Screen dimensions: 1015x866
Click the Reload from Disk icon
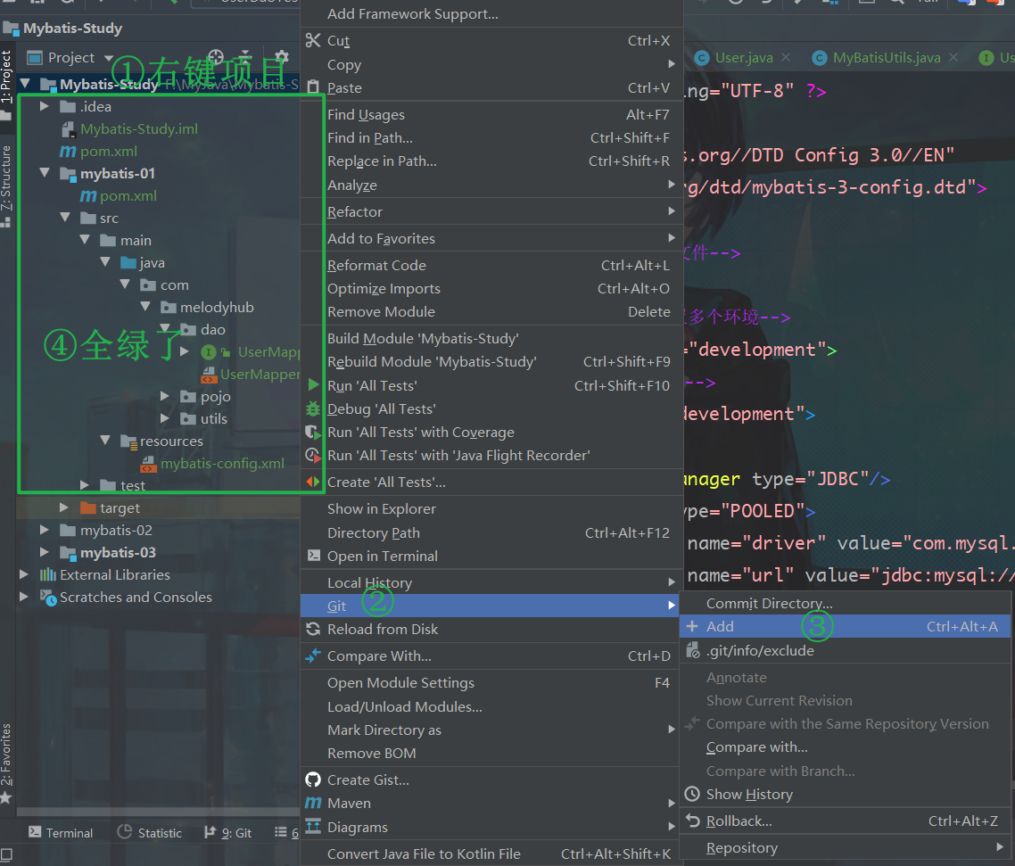[x=313, y=629]
